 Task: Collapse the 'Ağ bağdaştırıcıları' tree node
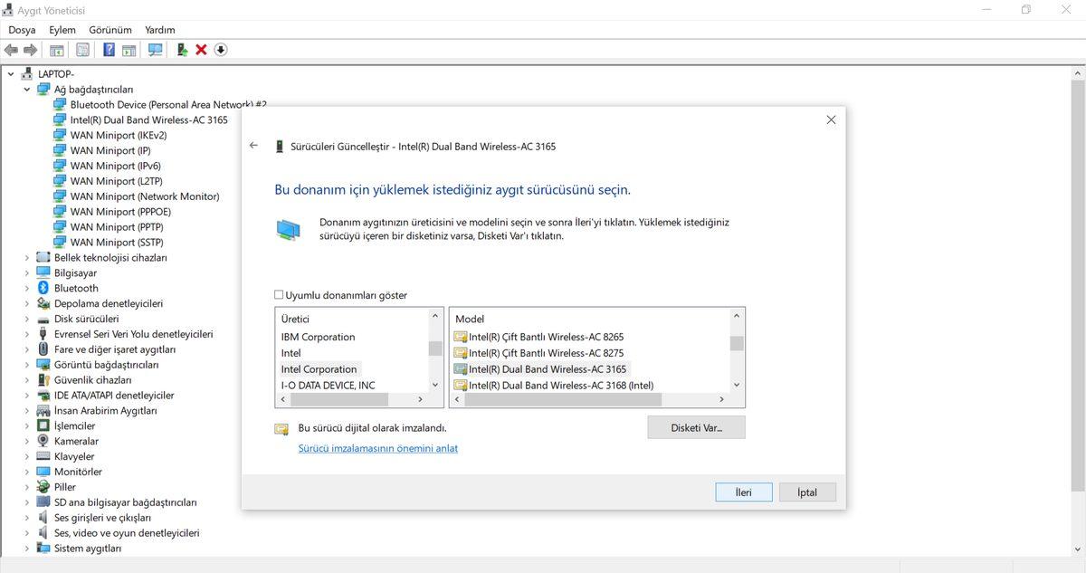point(27,90)
